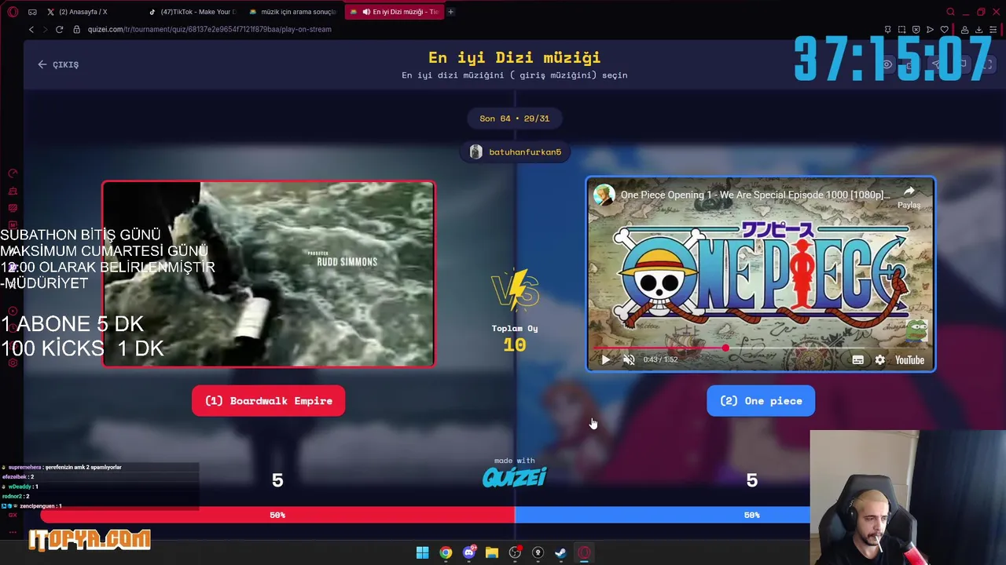
Task: Play the One Piece YouTube video
Action: (605, 359)
